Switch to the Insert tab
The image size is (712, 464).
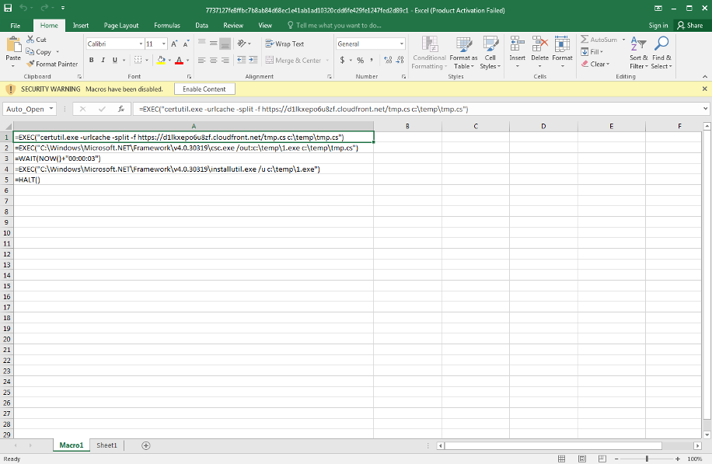coord(81,26)
